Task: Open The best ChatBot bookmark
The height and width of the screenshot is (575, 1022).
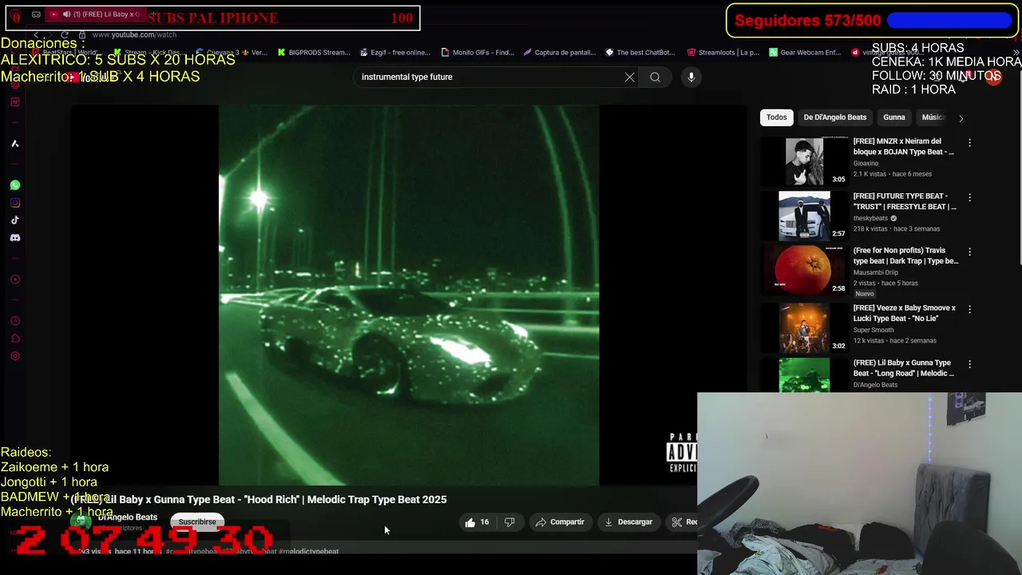Action: click(x=640, y=53)
